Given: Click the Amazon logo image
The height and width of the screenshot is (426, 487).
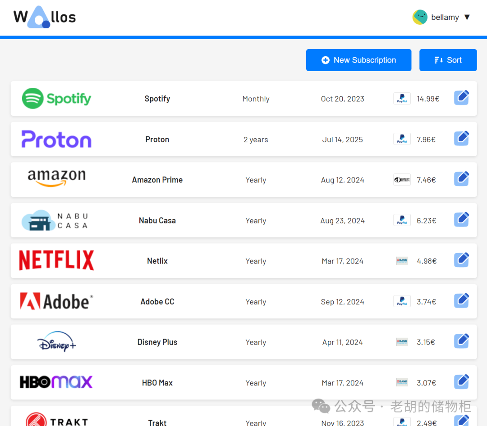Looking at the screenshot, I should 56,178.
